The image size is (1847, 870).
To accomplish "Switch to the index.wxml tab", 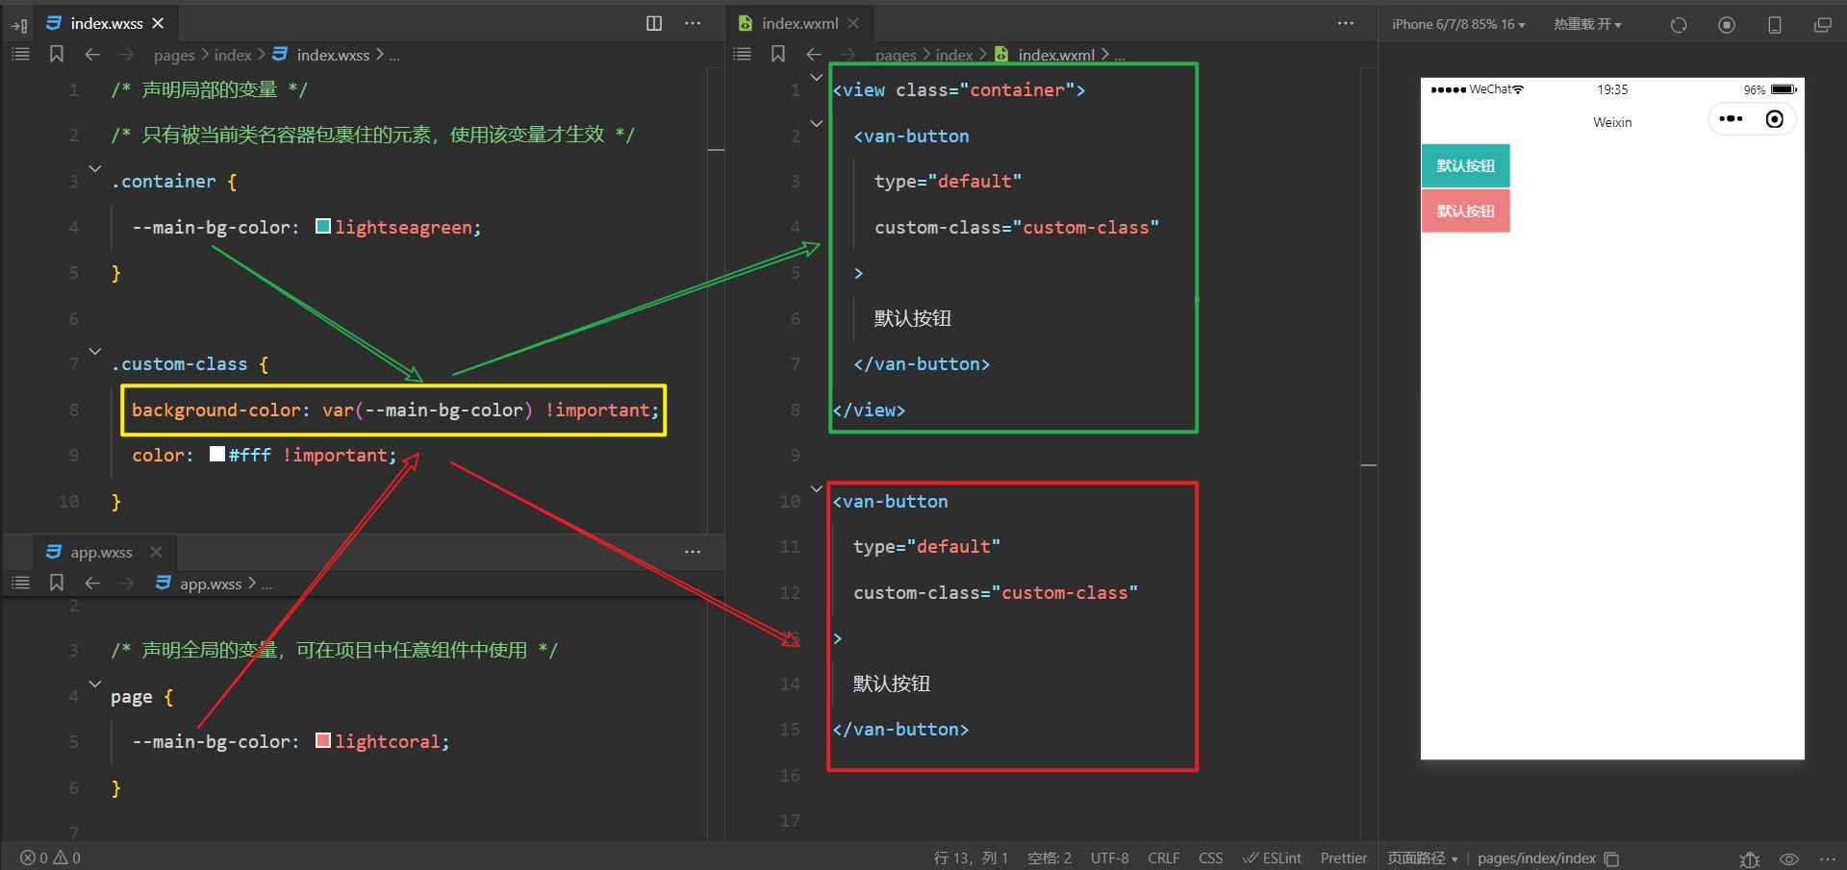I will pos(798,23).
